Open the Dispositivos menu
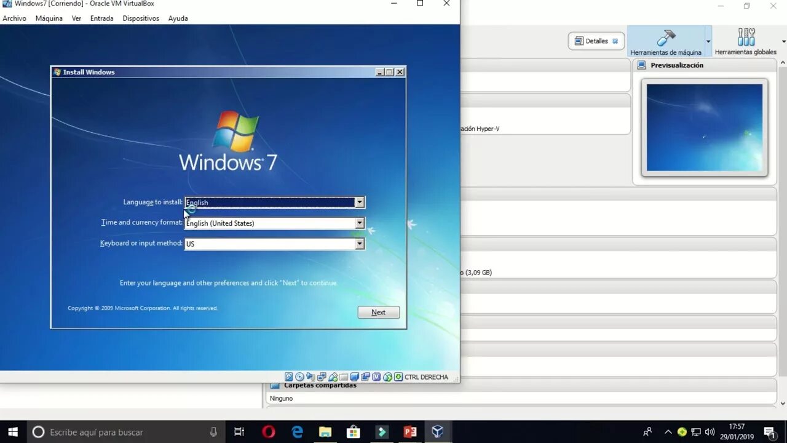 point(141,18)
